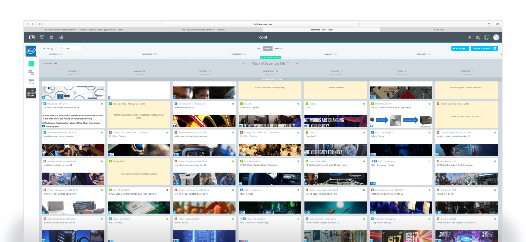Select the dark Intel workspace logo
526x242 pixels.
coord(31,93)
